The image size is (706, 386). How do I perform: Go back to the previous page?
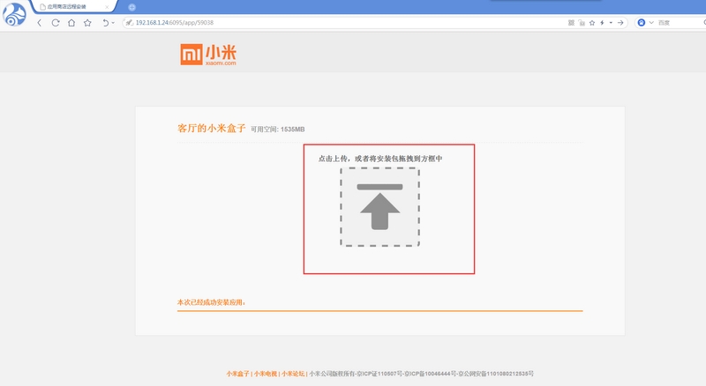[39, 23]
